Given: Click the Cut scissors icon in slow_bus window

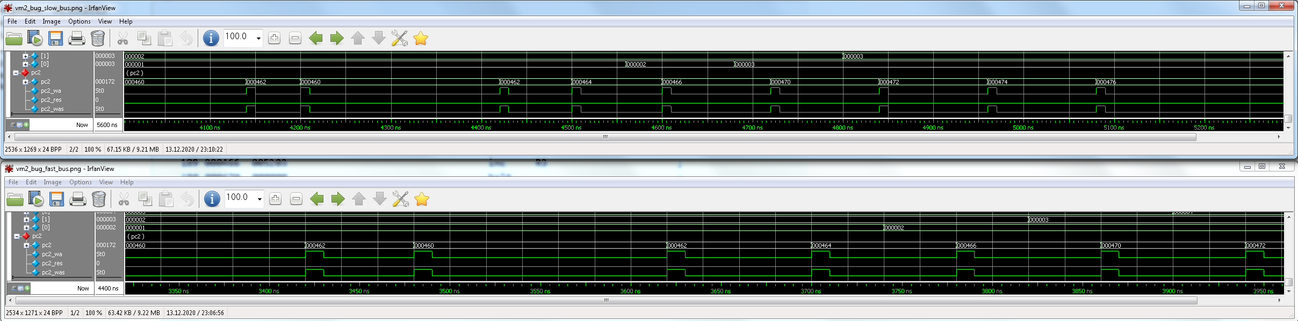Looking at the screenshot, I should tap(122, 39).
